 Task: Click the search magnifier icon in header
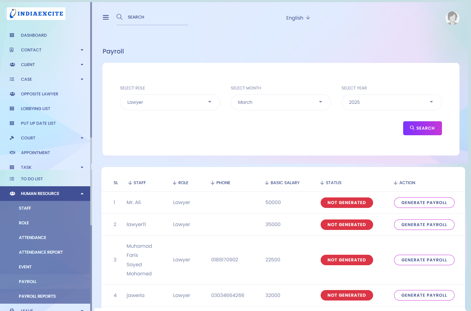pos(119,17)
